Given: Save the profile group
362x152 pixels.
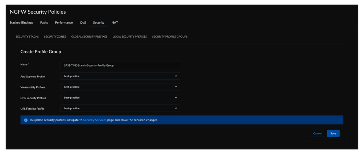Looking at the screenshot, I should (333, 133).
